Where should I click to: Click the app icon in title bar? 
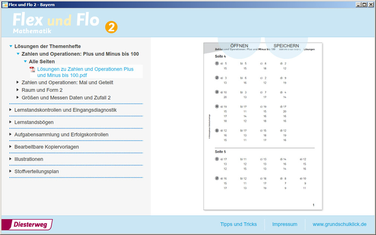[5, 5]
